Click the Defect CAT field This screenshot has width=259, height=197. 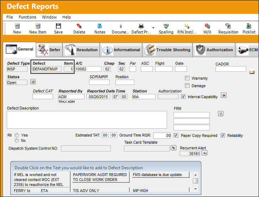43,96
